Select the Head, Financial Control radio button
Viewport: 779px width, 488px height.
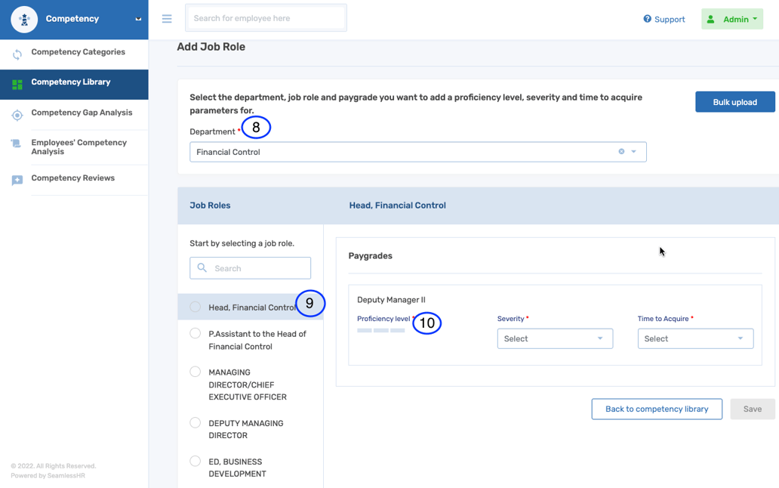coord(196,307)
